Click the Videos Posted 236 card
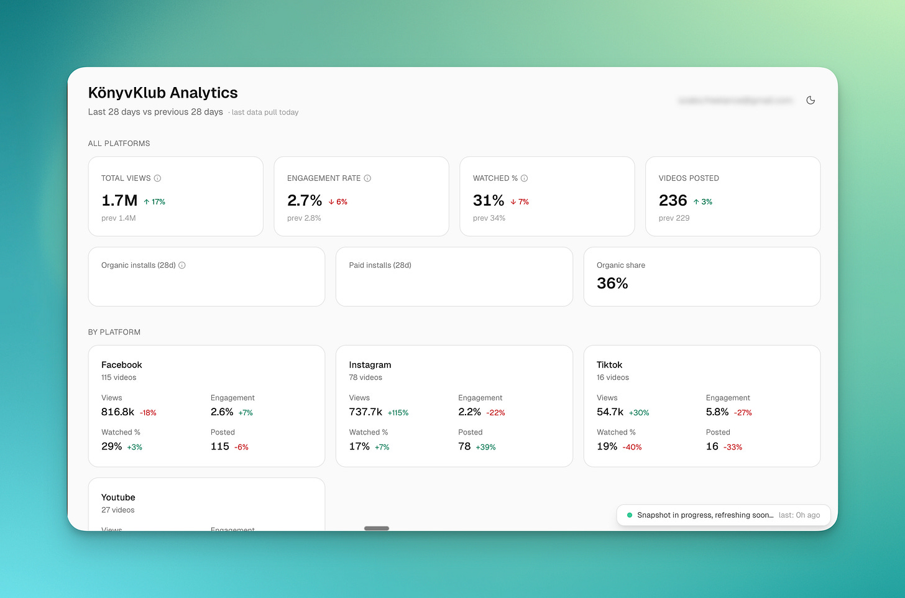This screenshot has height=598, width=905. [733, 196]
